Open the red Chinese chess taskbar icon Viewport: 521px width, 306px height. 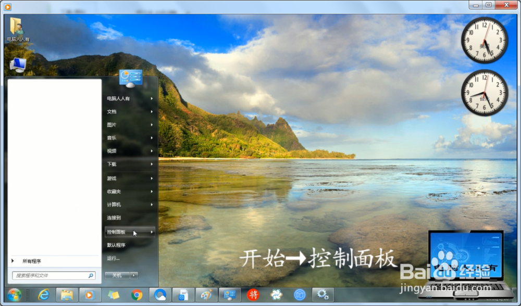tap(253, 295)
